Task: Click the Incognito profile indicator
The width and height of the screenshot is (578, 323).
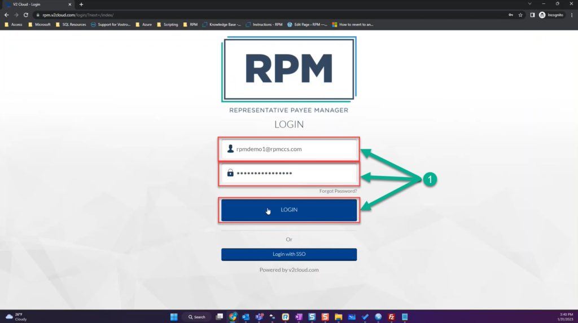Action: click(551, 15)
